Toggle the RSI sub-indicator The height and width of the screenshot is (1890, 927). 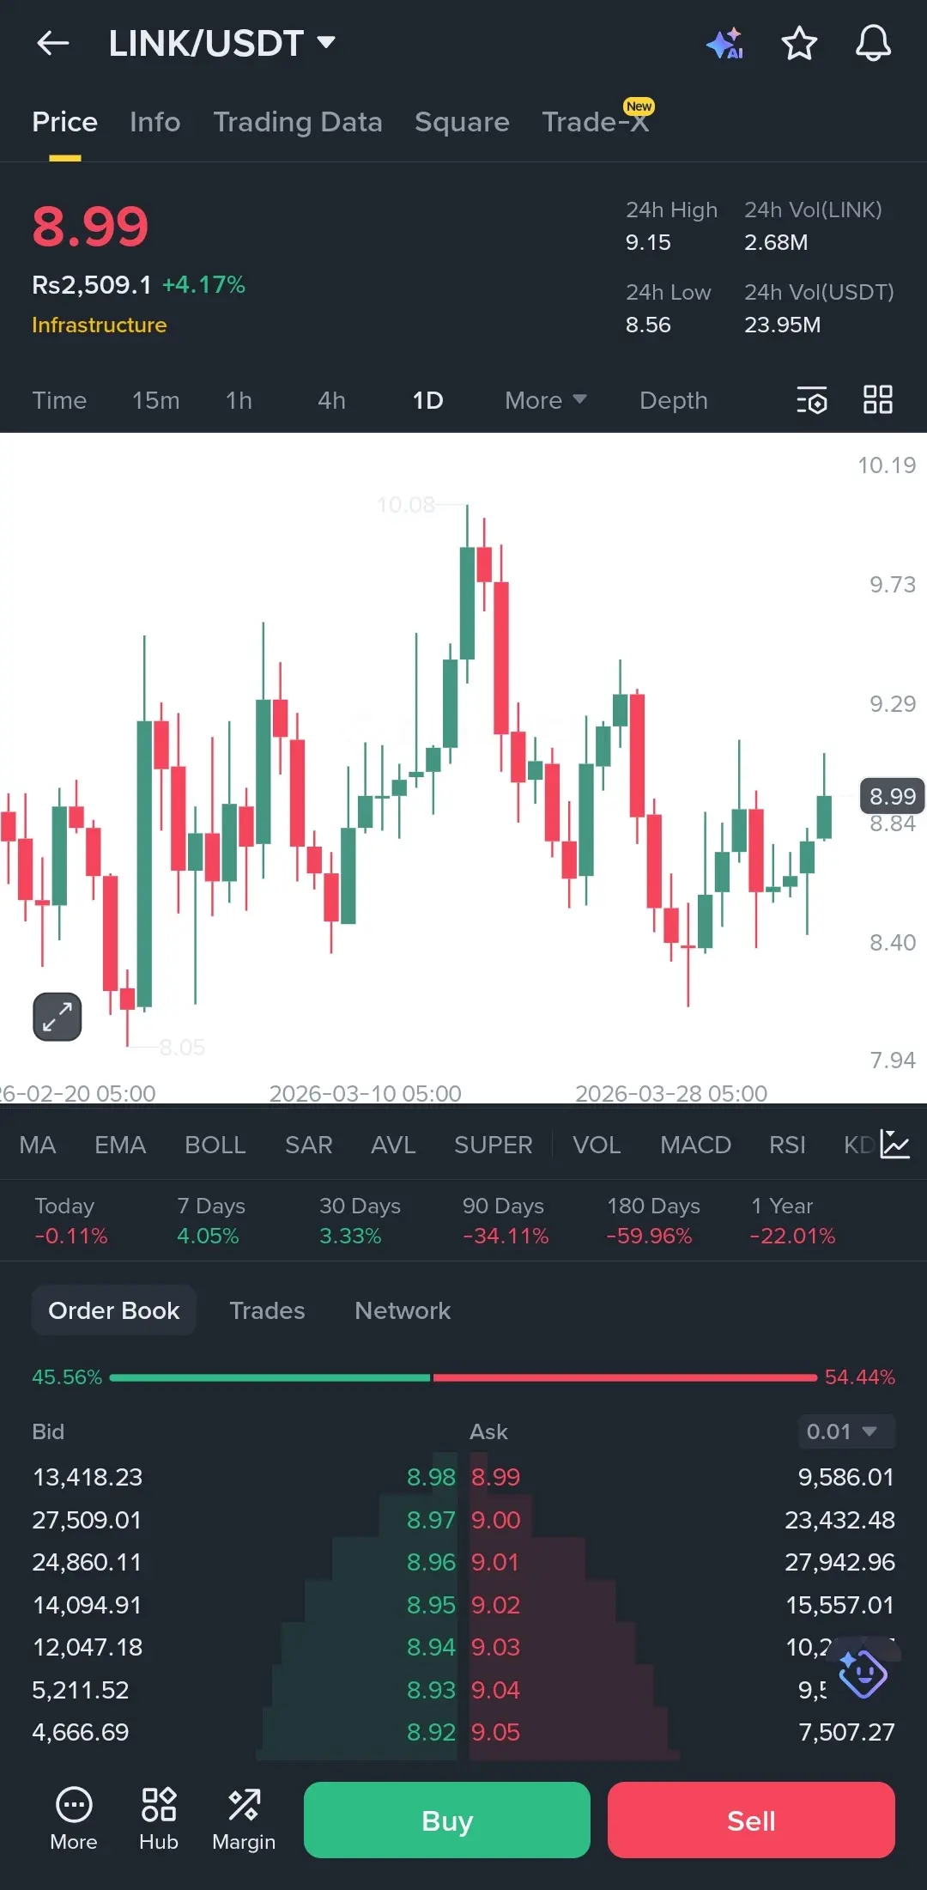tap(787, 1145)
